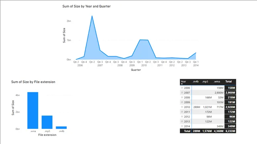Select the .wma bar in bar chart

pyautogui.click(x=33, y=110)
